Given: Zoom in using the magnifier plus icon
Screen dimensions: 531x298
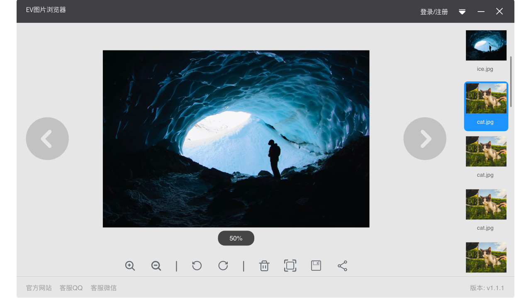Looking at the screenshot, I should 130,266.
